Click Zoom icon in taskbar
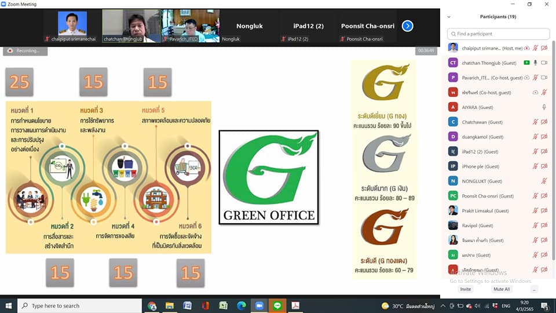 (259, 305)
